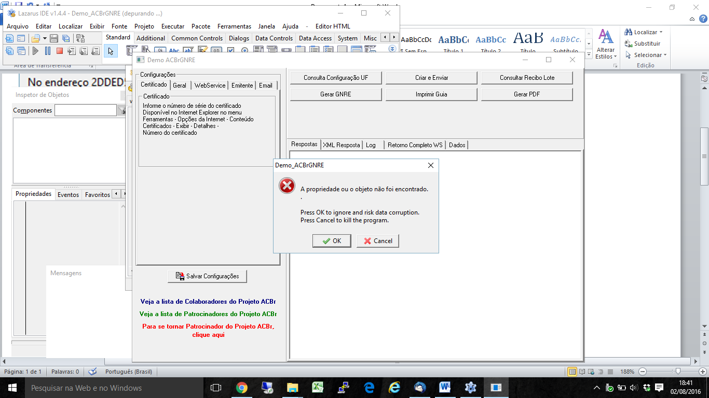Screen dimensions: 709x398
Task: Open the Dados tab
Action: 457,145
